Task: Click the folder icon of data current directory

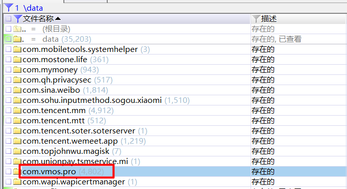Action: point(17,39)
